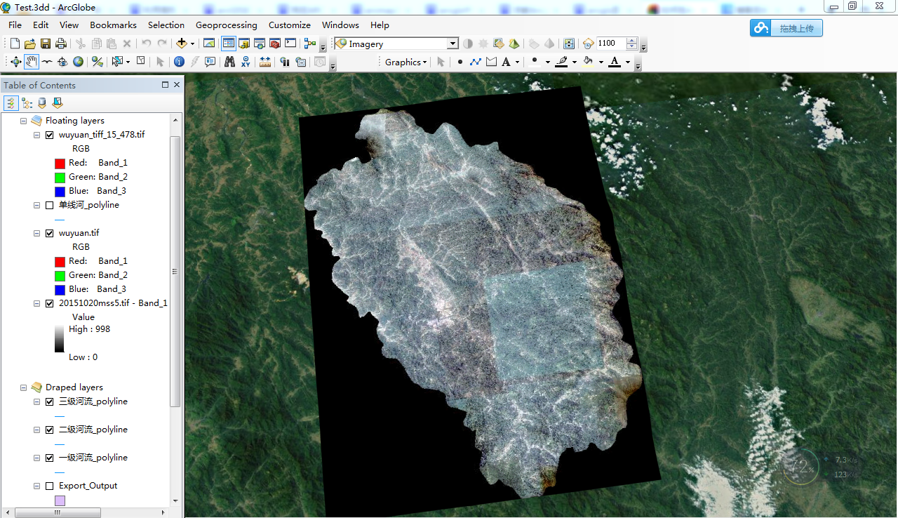
Task: Open the ArcToolbox red toolbox icon
Action: click(x=275, y=44)
